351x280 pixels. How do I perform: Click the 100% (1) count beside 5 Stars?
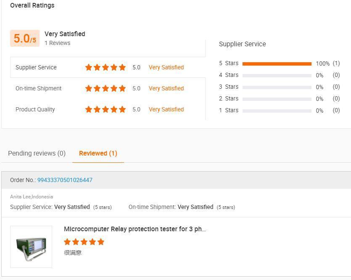pos(328,63)
